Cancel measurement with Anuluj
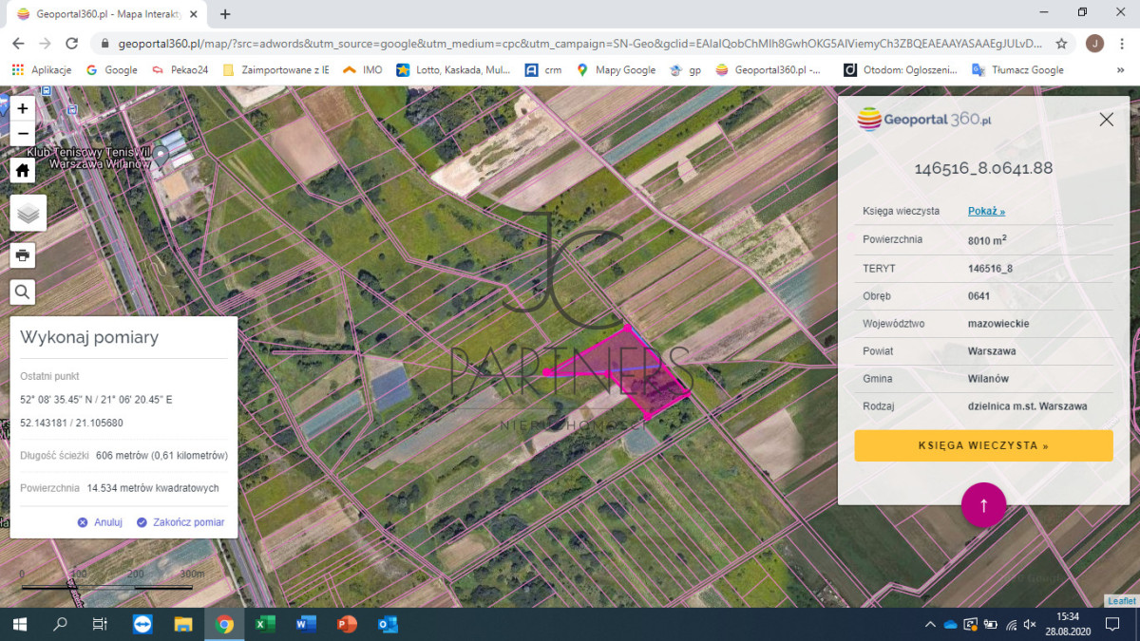1140x641 pixels. pos(101,522)
